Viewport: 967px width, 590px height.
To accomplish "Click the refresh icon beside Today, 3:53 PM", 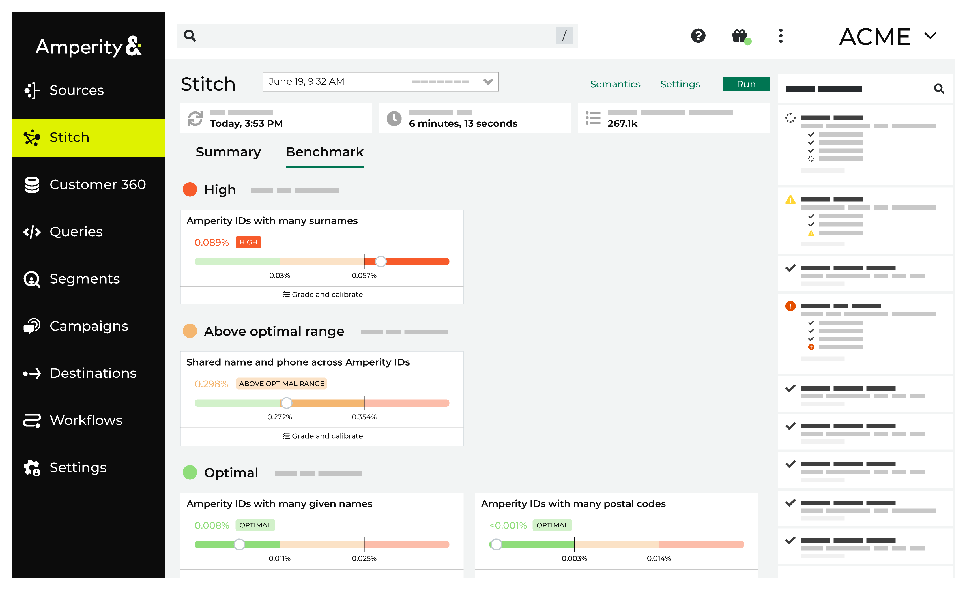I will click(195, 119).
